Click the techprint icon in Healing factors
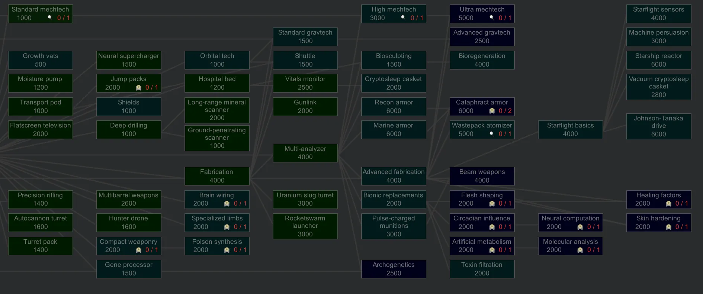The width and height of the screenshot is (703, 294). [x=668, y=204]
